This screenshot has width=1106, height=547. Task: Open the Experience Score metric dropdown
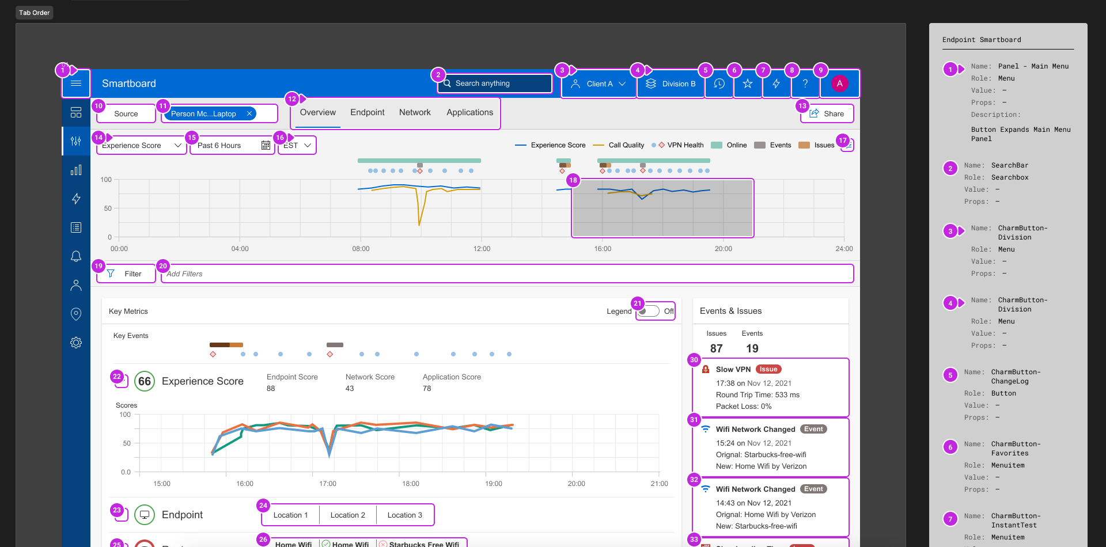[141, 145]
